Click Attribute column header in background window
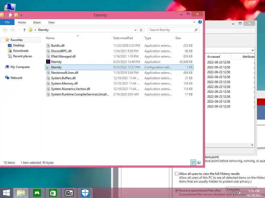Image resolution: width=265 pixels, height=198 pixels. click(248, 57)
